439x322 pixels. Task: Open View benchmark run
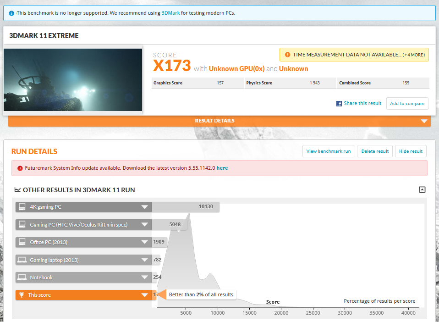click(329, 151)
